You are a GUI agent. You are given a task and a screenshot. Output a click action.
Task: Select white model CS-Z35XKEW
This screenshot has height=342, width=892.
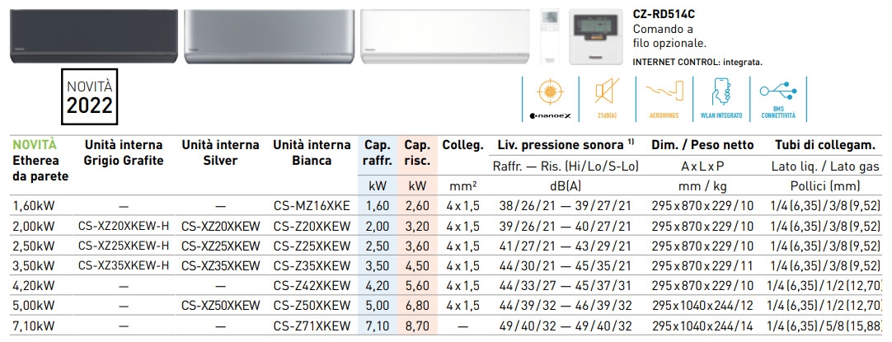pos(312,265)
